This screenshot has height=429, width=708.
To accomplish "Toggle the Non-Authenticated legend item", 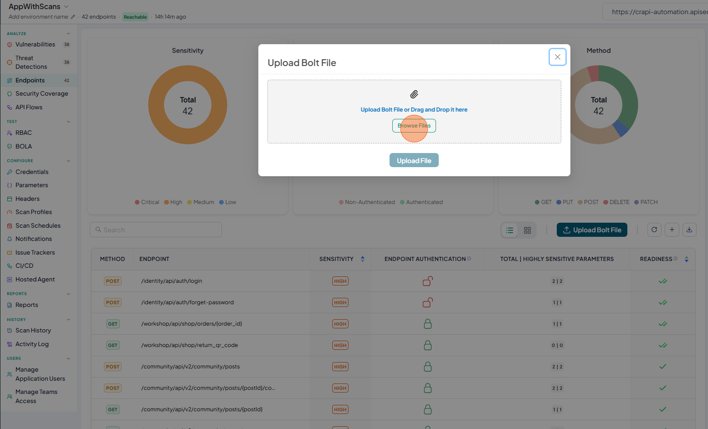I will 367,202.
